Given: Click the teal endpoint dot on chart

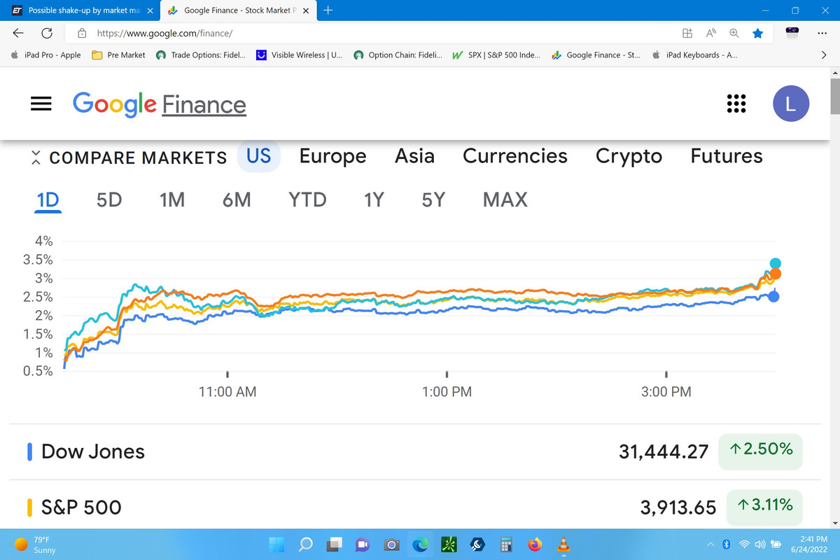Looking at the screenshot, I should click(x=775, y=263).
